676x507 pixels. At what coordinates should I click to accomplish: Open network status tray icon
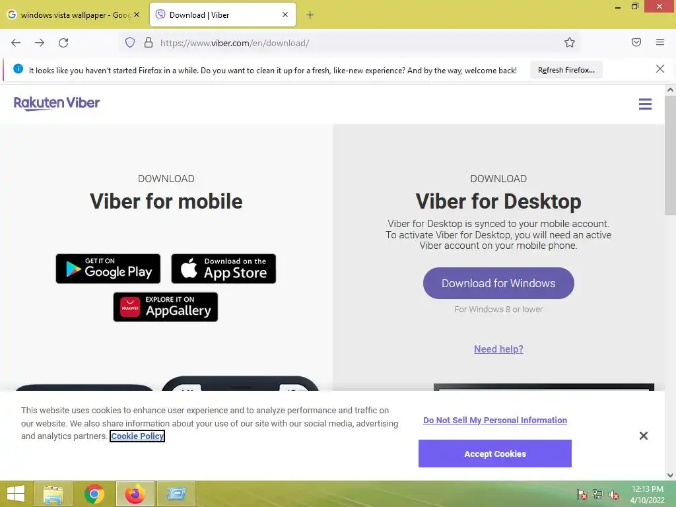598,494
